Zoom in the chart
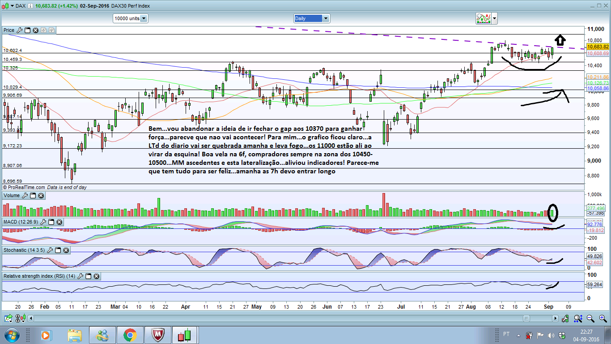 click(602, 318)
